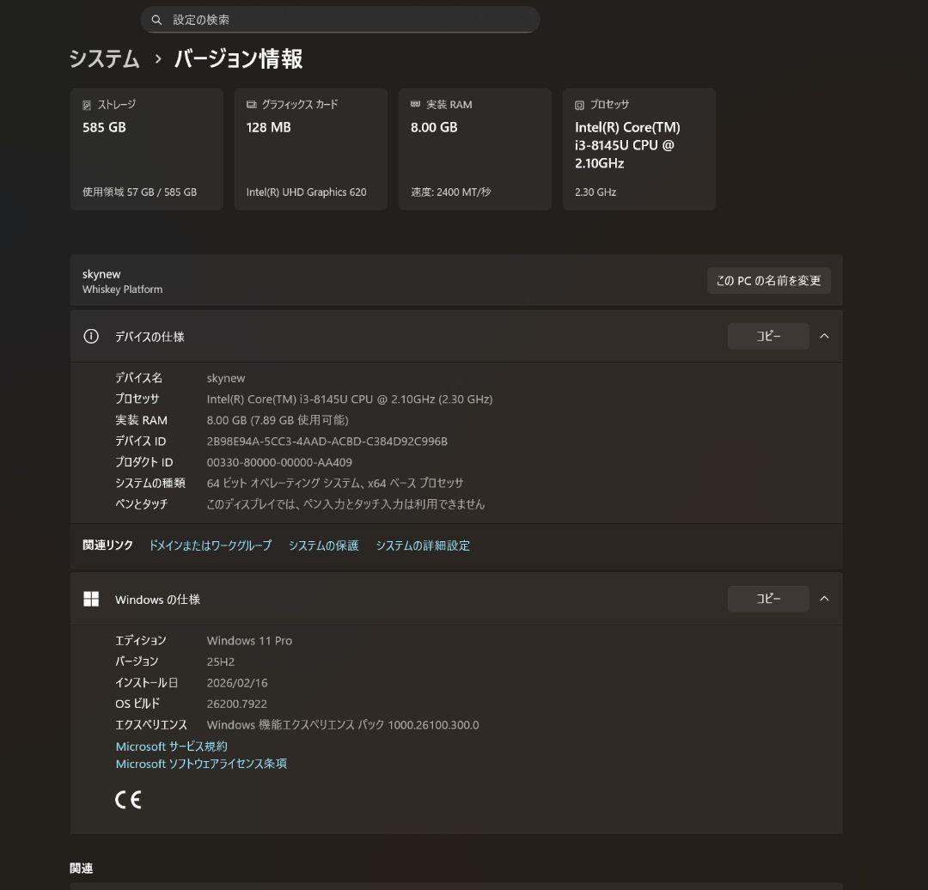Viewport: 928px width, 890px height.
Task: Click OS build value 26200.7922
Action: [237, 704]
